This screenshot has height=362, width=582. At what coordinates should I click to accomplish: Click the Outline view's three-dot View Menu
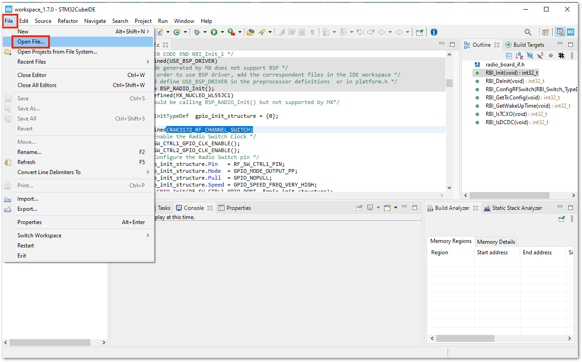[572, 55]
